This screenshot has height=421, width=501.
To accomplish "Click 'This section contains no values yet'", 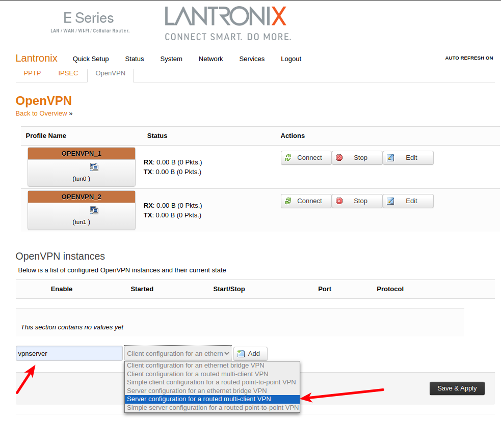I will click(x=72, y=327).
